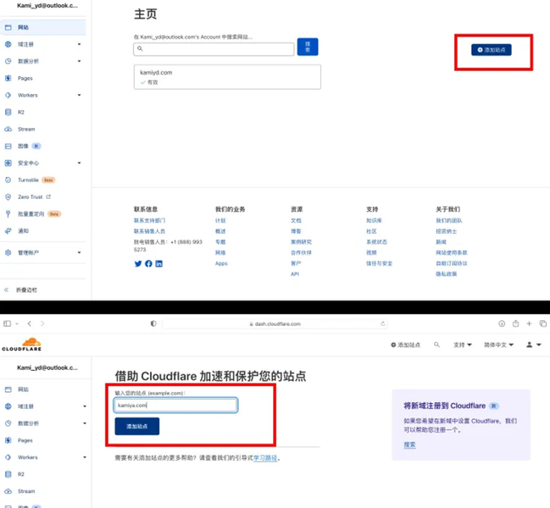
Task: Click the domain input field containing kamiya.com
Action: click(175, 405)
